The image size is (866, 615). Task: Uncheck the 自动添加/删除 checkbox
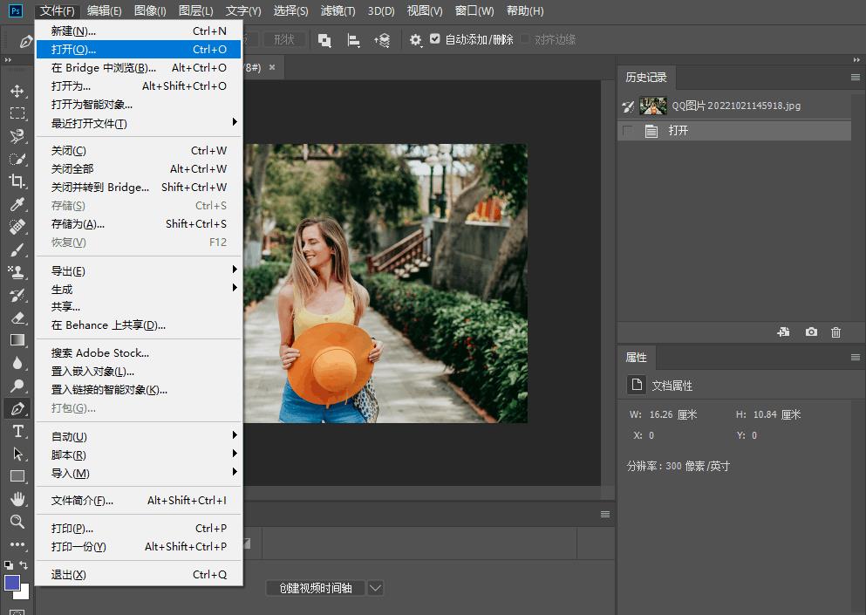coord(435,39)
